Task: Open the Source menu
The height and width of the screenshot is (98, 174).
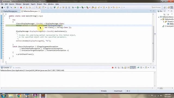Action: tap(12, 4)
